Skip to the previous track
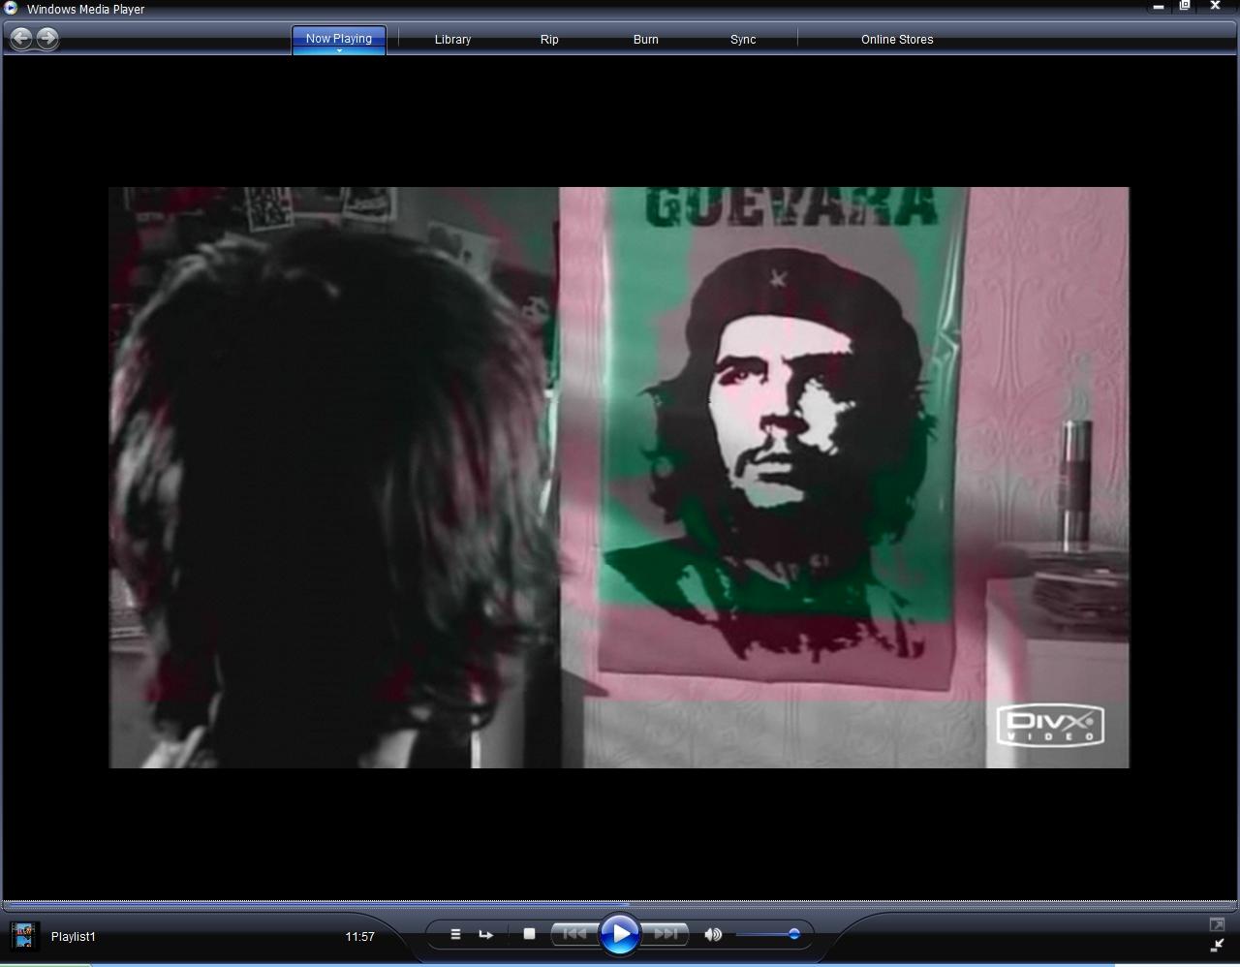This screenshot has width=1240, height=967. tap(574, 934)
